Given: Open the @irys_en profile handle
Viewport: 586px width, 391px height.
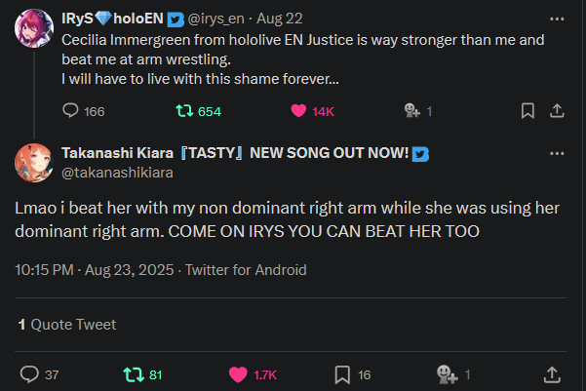Looking at the screenshot, I should click(x=216, y=19).
